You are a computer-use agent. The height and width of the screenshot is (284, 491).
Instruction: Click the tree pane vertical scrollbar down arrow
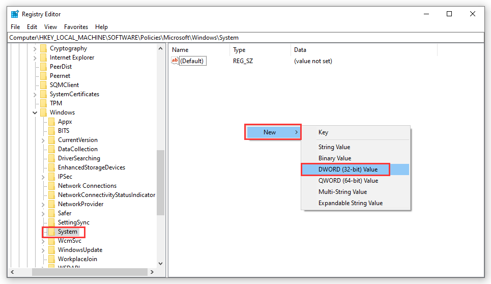[x=161, y=264]
